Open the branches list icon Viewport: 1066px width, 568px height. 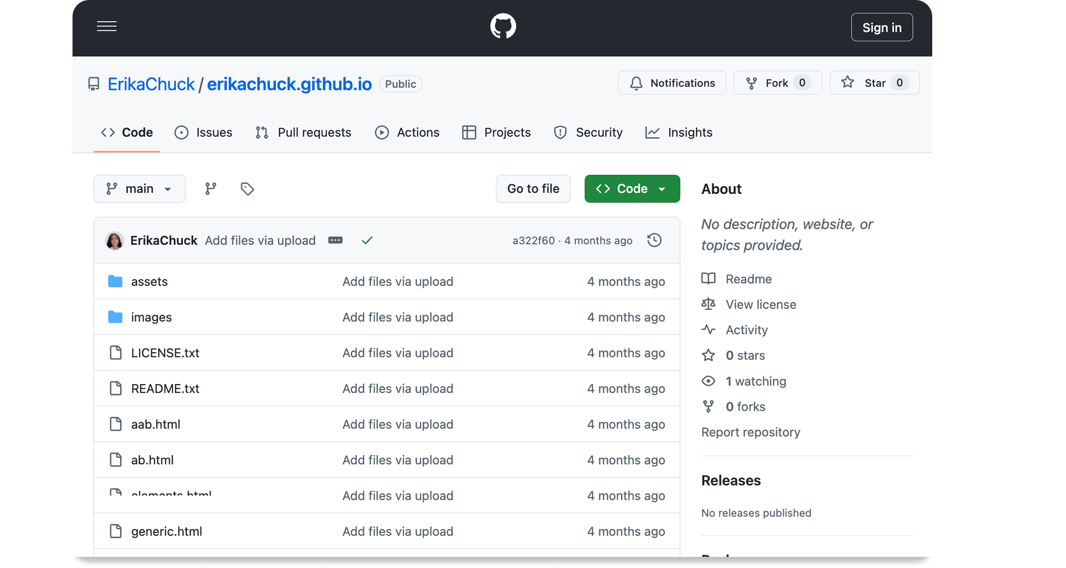point(210,188)
